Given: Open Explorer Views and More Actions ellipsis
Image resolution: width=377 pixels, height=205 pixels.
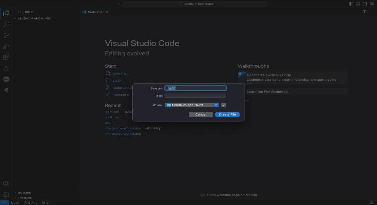Looking at the screenshot, I should click(73, 12).
